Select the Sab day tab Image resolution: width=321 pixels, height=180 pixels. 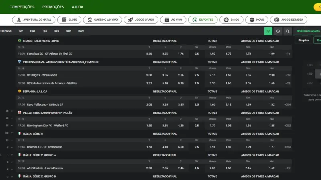69,31
